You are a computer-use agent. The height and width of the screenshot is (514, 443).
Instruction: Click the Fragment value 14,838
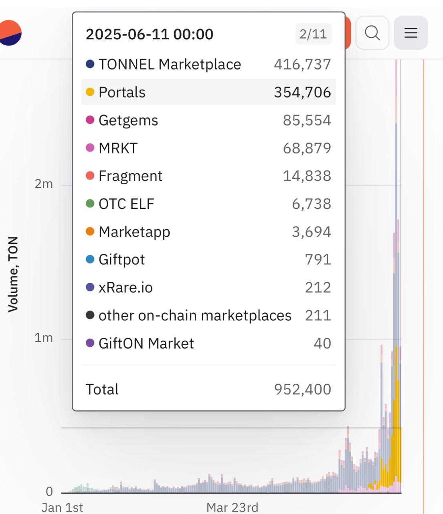coord(307,176)
